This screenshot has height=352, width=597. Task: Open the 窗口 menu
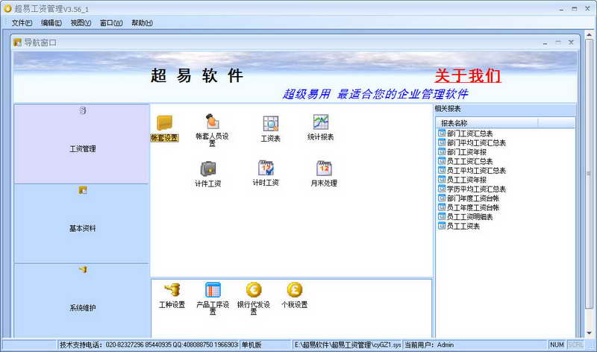111,23
